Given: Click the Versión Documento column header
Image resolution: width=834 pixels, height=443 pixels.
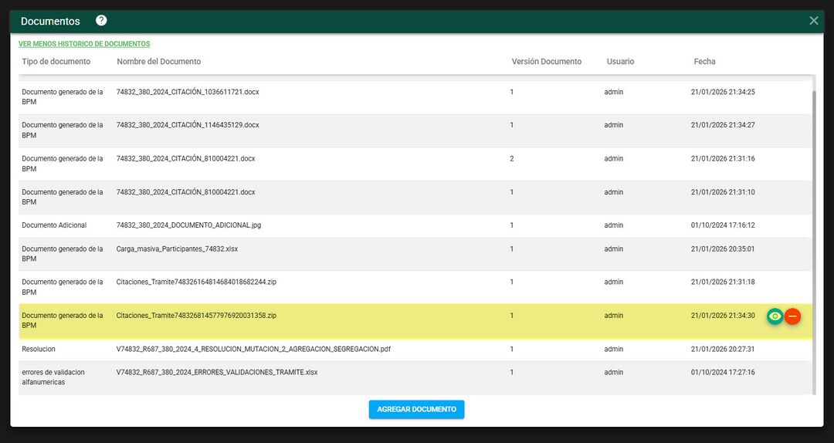Looking at the screenshot, I should (546, 62).
